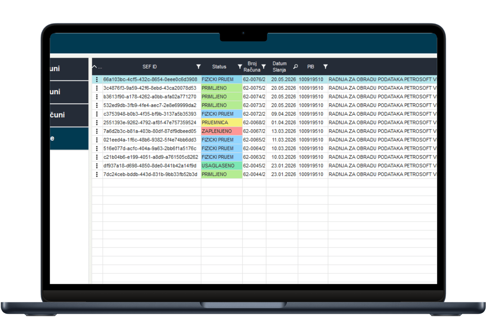Click date 13.03.2026 cell
487x317 pixels.
pyautogui.click(x=282, y=131)
